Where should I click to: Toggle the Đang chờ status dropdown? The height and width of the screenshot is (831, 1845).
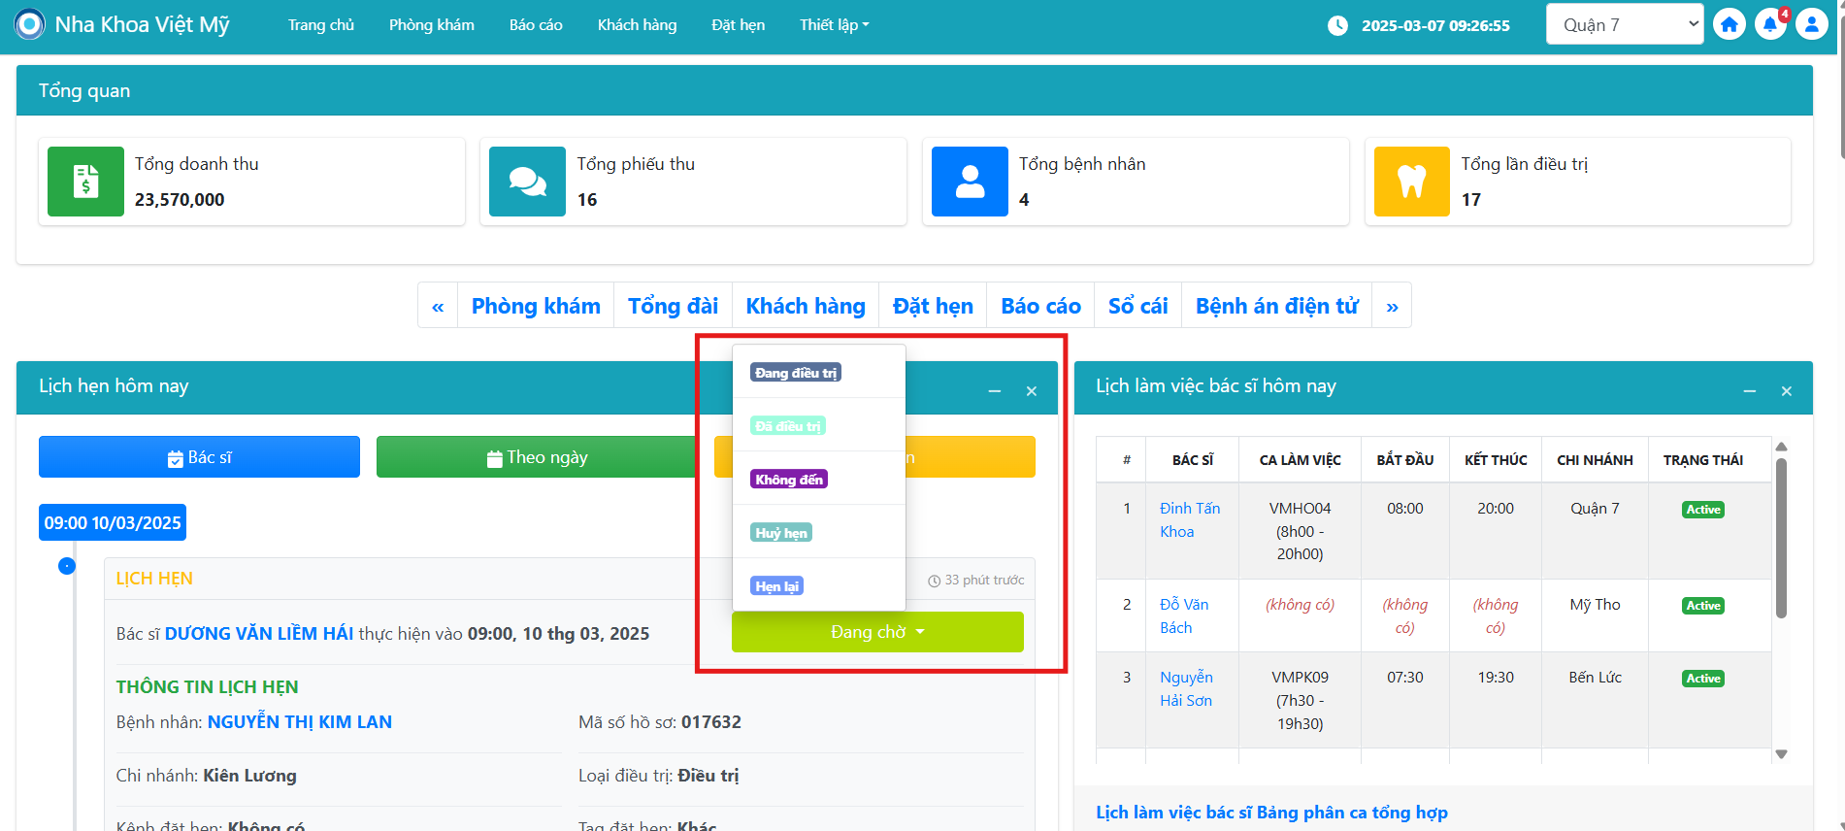coord(877,632)
